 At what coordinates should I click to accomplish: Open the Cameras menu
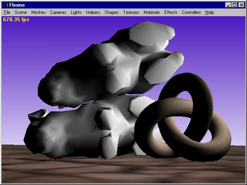pyautogui.click(x=58, y=12)
